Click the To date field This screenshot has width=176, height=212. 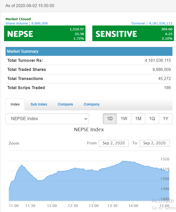point(155,143)
